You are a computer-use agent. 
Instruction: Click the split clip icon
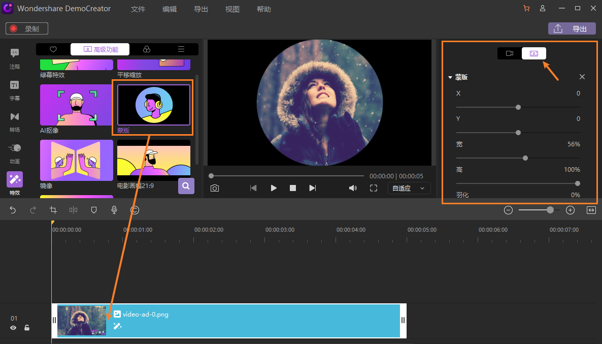pos(74,210)
